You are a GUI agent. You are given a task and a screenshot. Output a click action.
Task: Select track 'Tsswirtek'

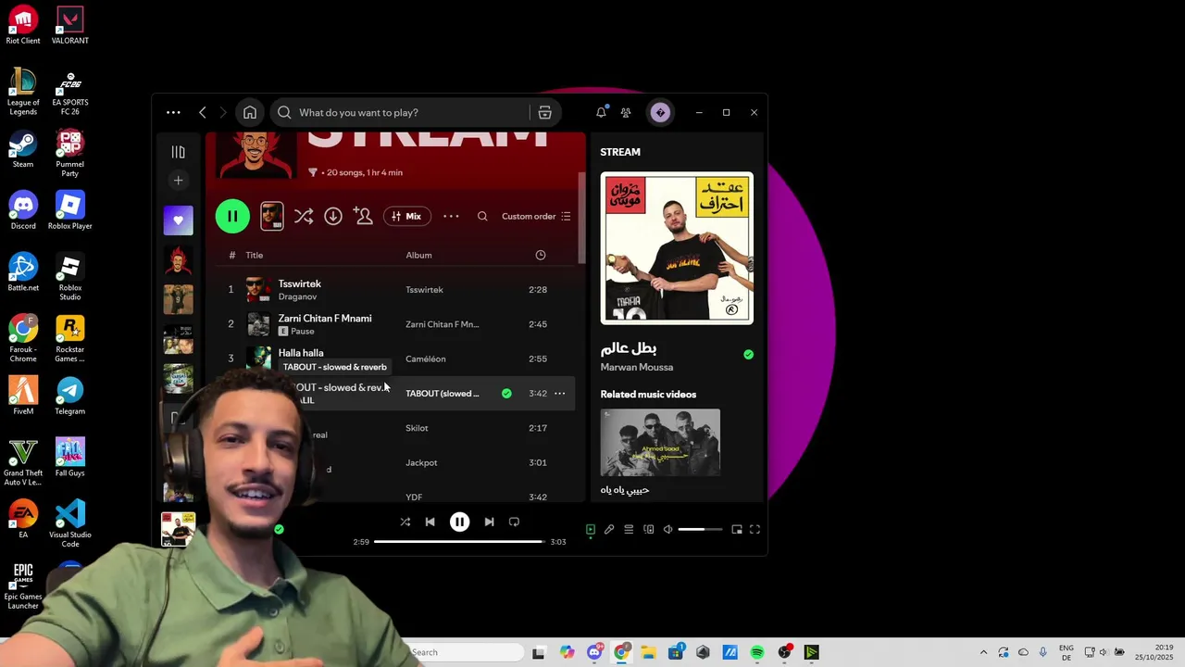[300, 283]
